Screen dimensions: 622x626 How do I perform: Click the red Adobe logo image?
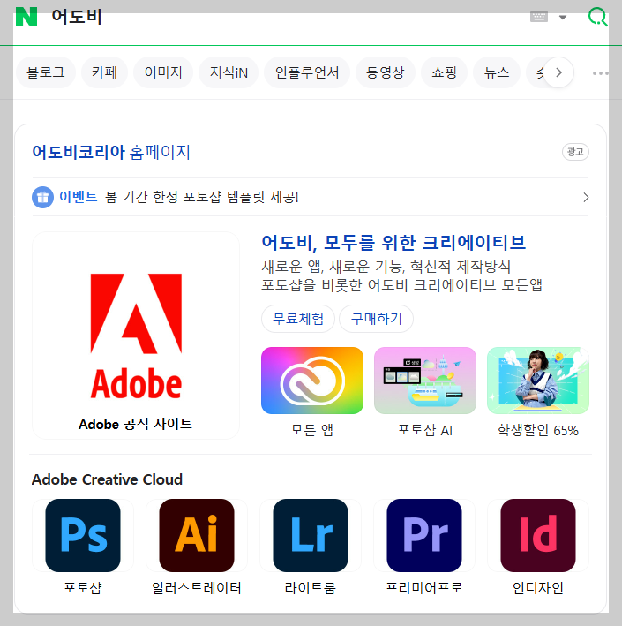coord(136,336)
